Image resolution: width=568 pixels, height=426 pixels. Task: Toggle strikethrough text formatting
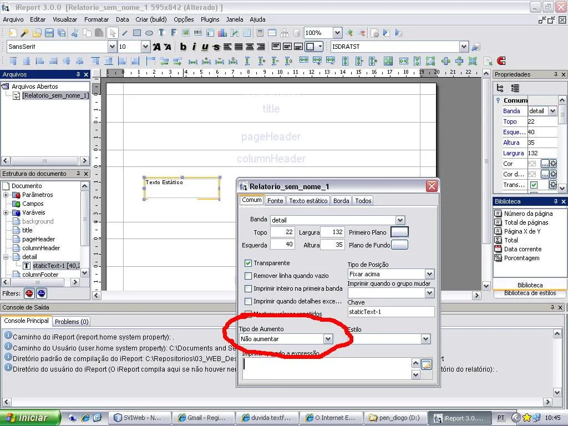216,47
